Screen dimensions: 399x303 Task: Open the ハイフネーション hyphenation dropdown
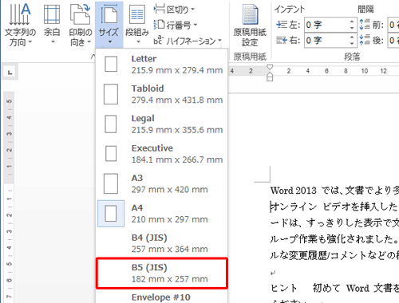coord(188,41)
